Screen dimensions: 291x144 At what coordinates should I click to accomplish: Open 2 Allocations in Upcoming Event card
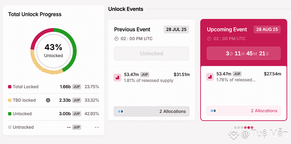tap(244, 110)
